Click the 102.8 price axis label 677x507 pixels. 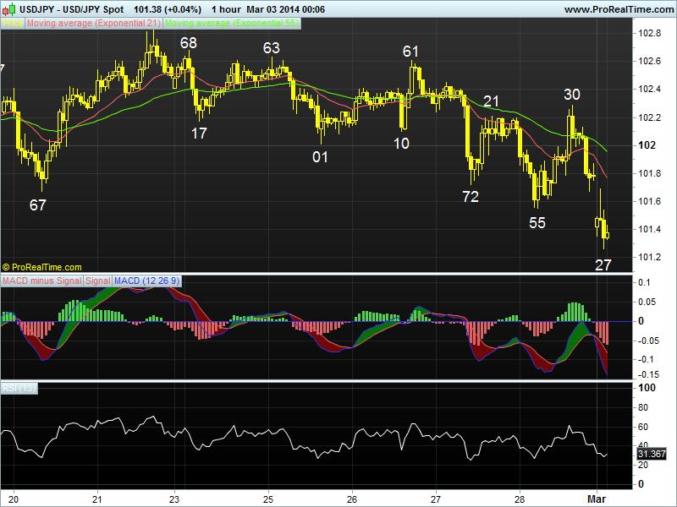[649, 33]
